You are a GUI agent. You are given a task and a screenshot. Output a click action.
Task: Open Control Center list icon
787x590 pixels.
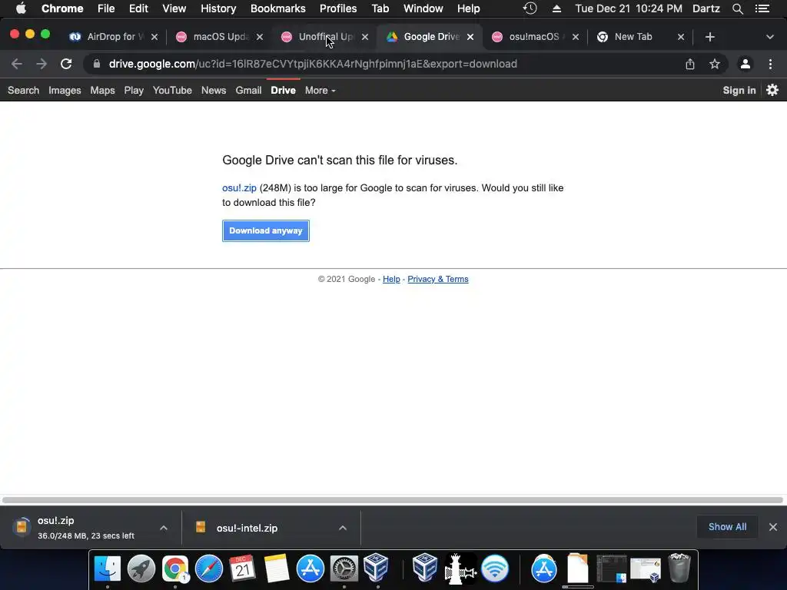(x=762, y=8)
